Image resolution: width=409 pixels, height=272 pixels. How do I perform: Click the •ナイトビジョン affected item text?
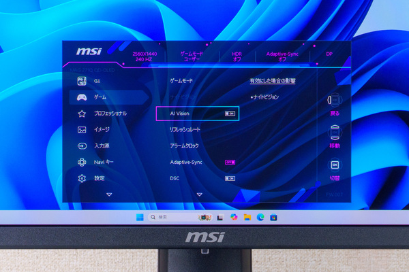[264, 97]
